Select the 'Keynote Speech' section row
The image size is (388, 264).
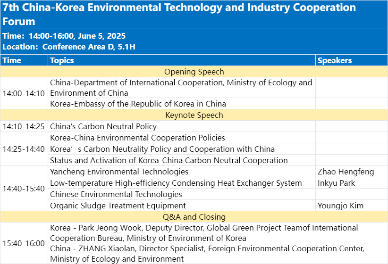point(194,115)
